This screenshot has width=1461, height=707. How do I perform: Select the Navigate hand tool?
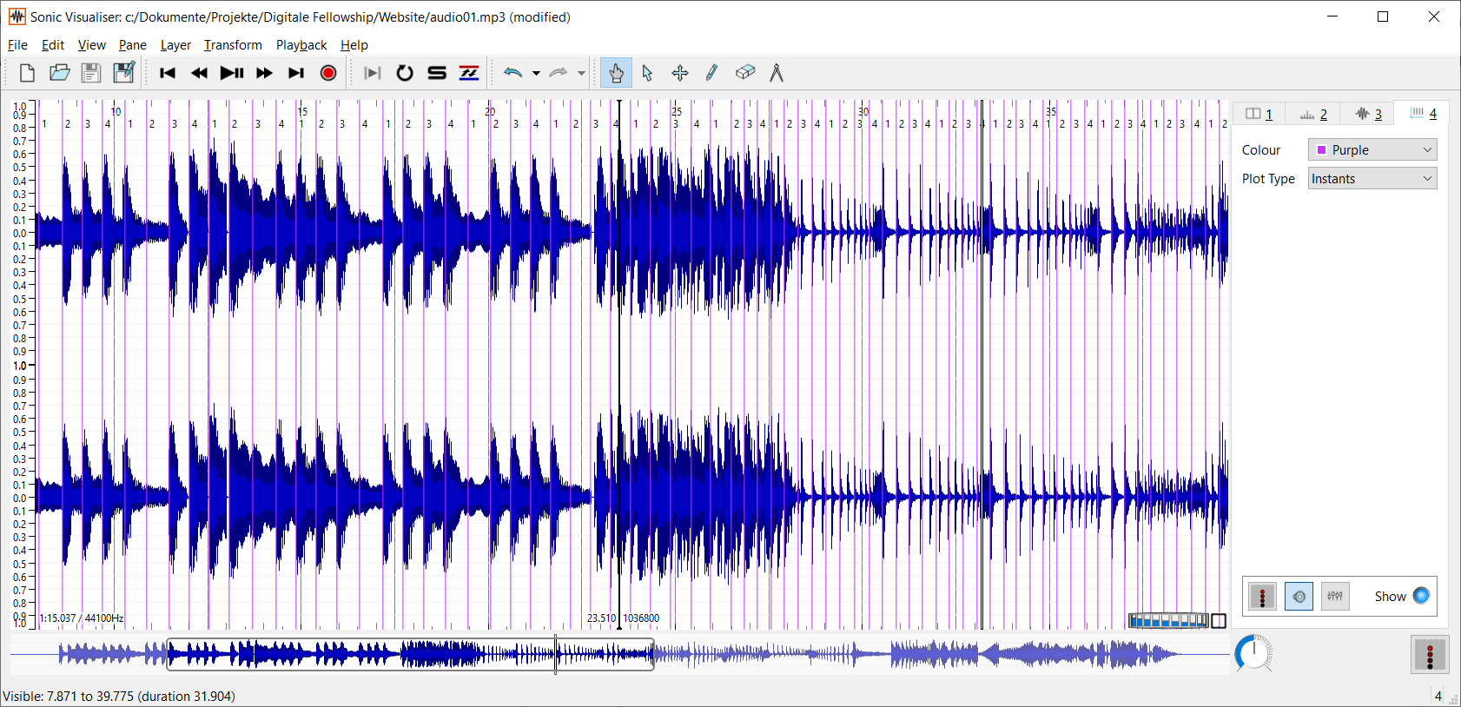(616, 73)
